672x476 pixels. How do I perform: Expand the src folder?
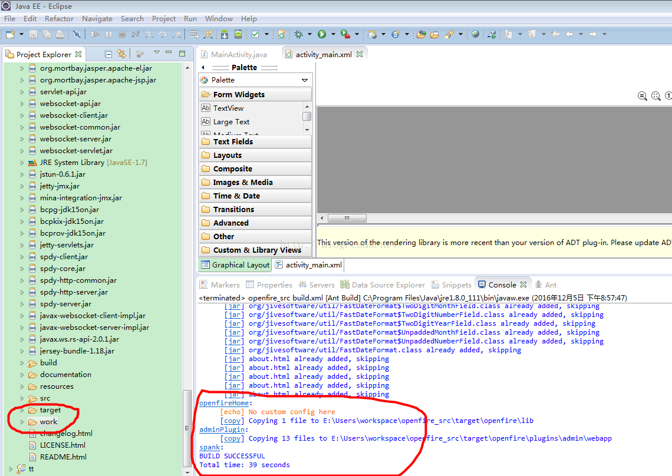click(22, 398)
